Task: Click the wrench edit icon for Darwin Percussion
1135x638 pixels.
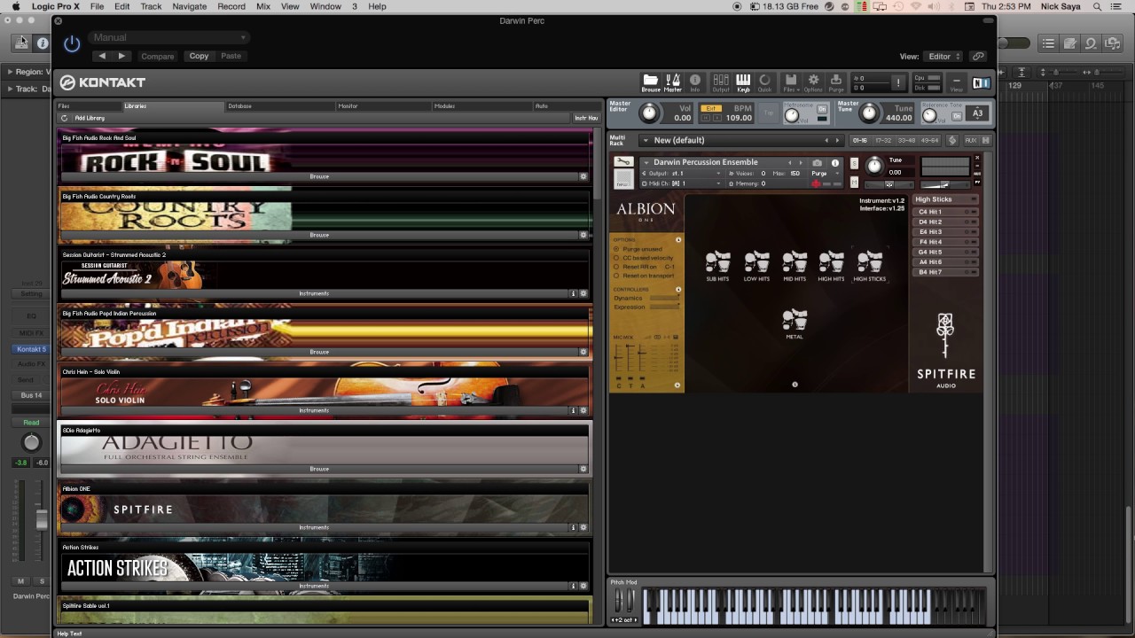Action: tap(623, 162)
